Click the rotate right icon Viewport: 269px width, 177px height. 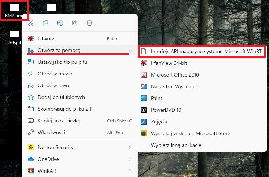point(31,74)
